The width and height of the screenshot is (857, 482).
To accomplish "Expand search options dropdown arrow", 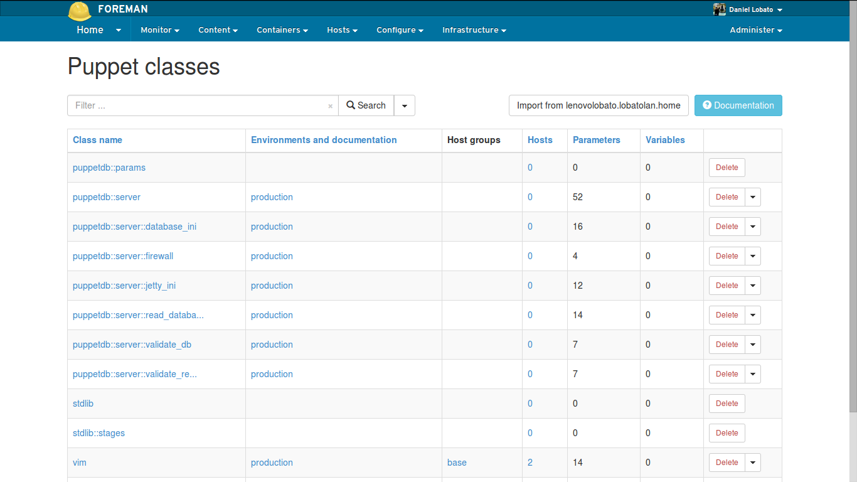I will (x=405, y=105).
